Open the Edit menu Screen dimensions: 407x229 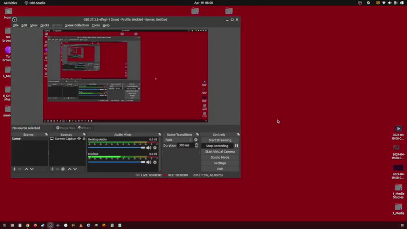pos(24,25)
